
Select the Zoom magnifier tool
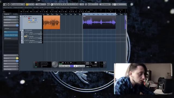point(63,4)
